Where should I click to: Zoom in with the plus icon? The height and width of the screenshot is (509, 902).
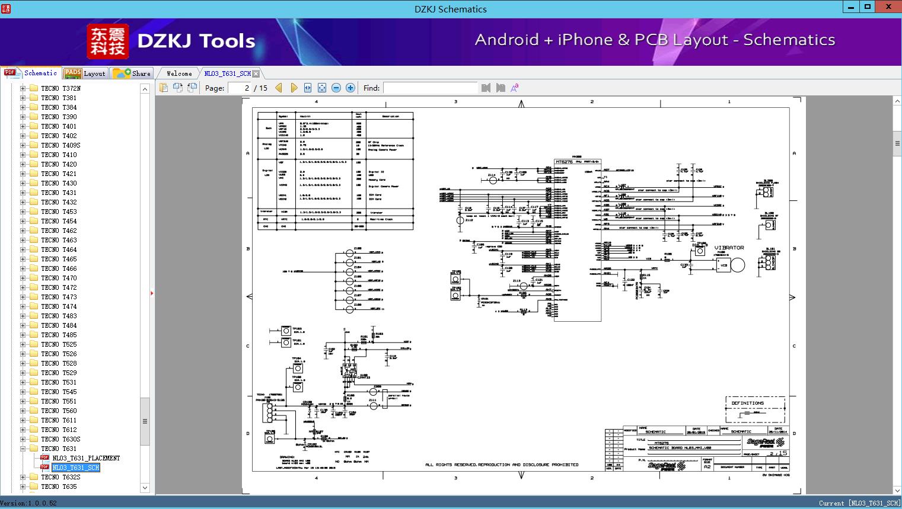point(350,88)
